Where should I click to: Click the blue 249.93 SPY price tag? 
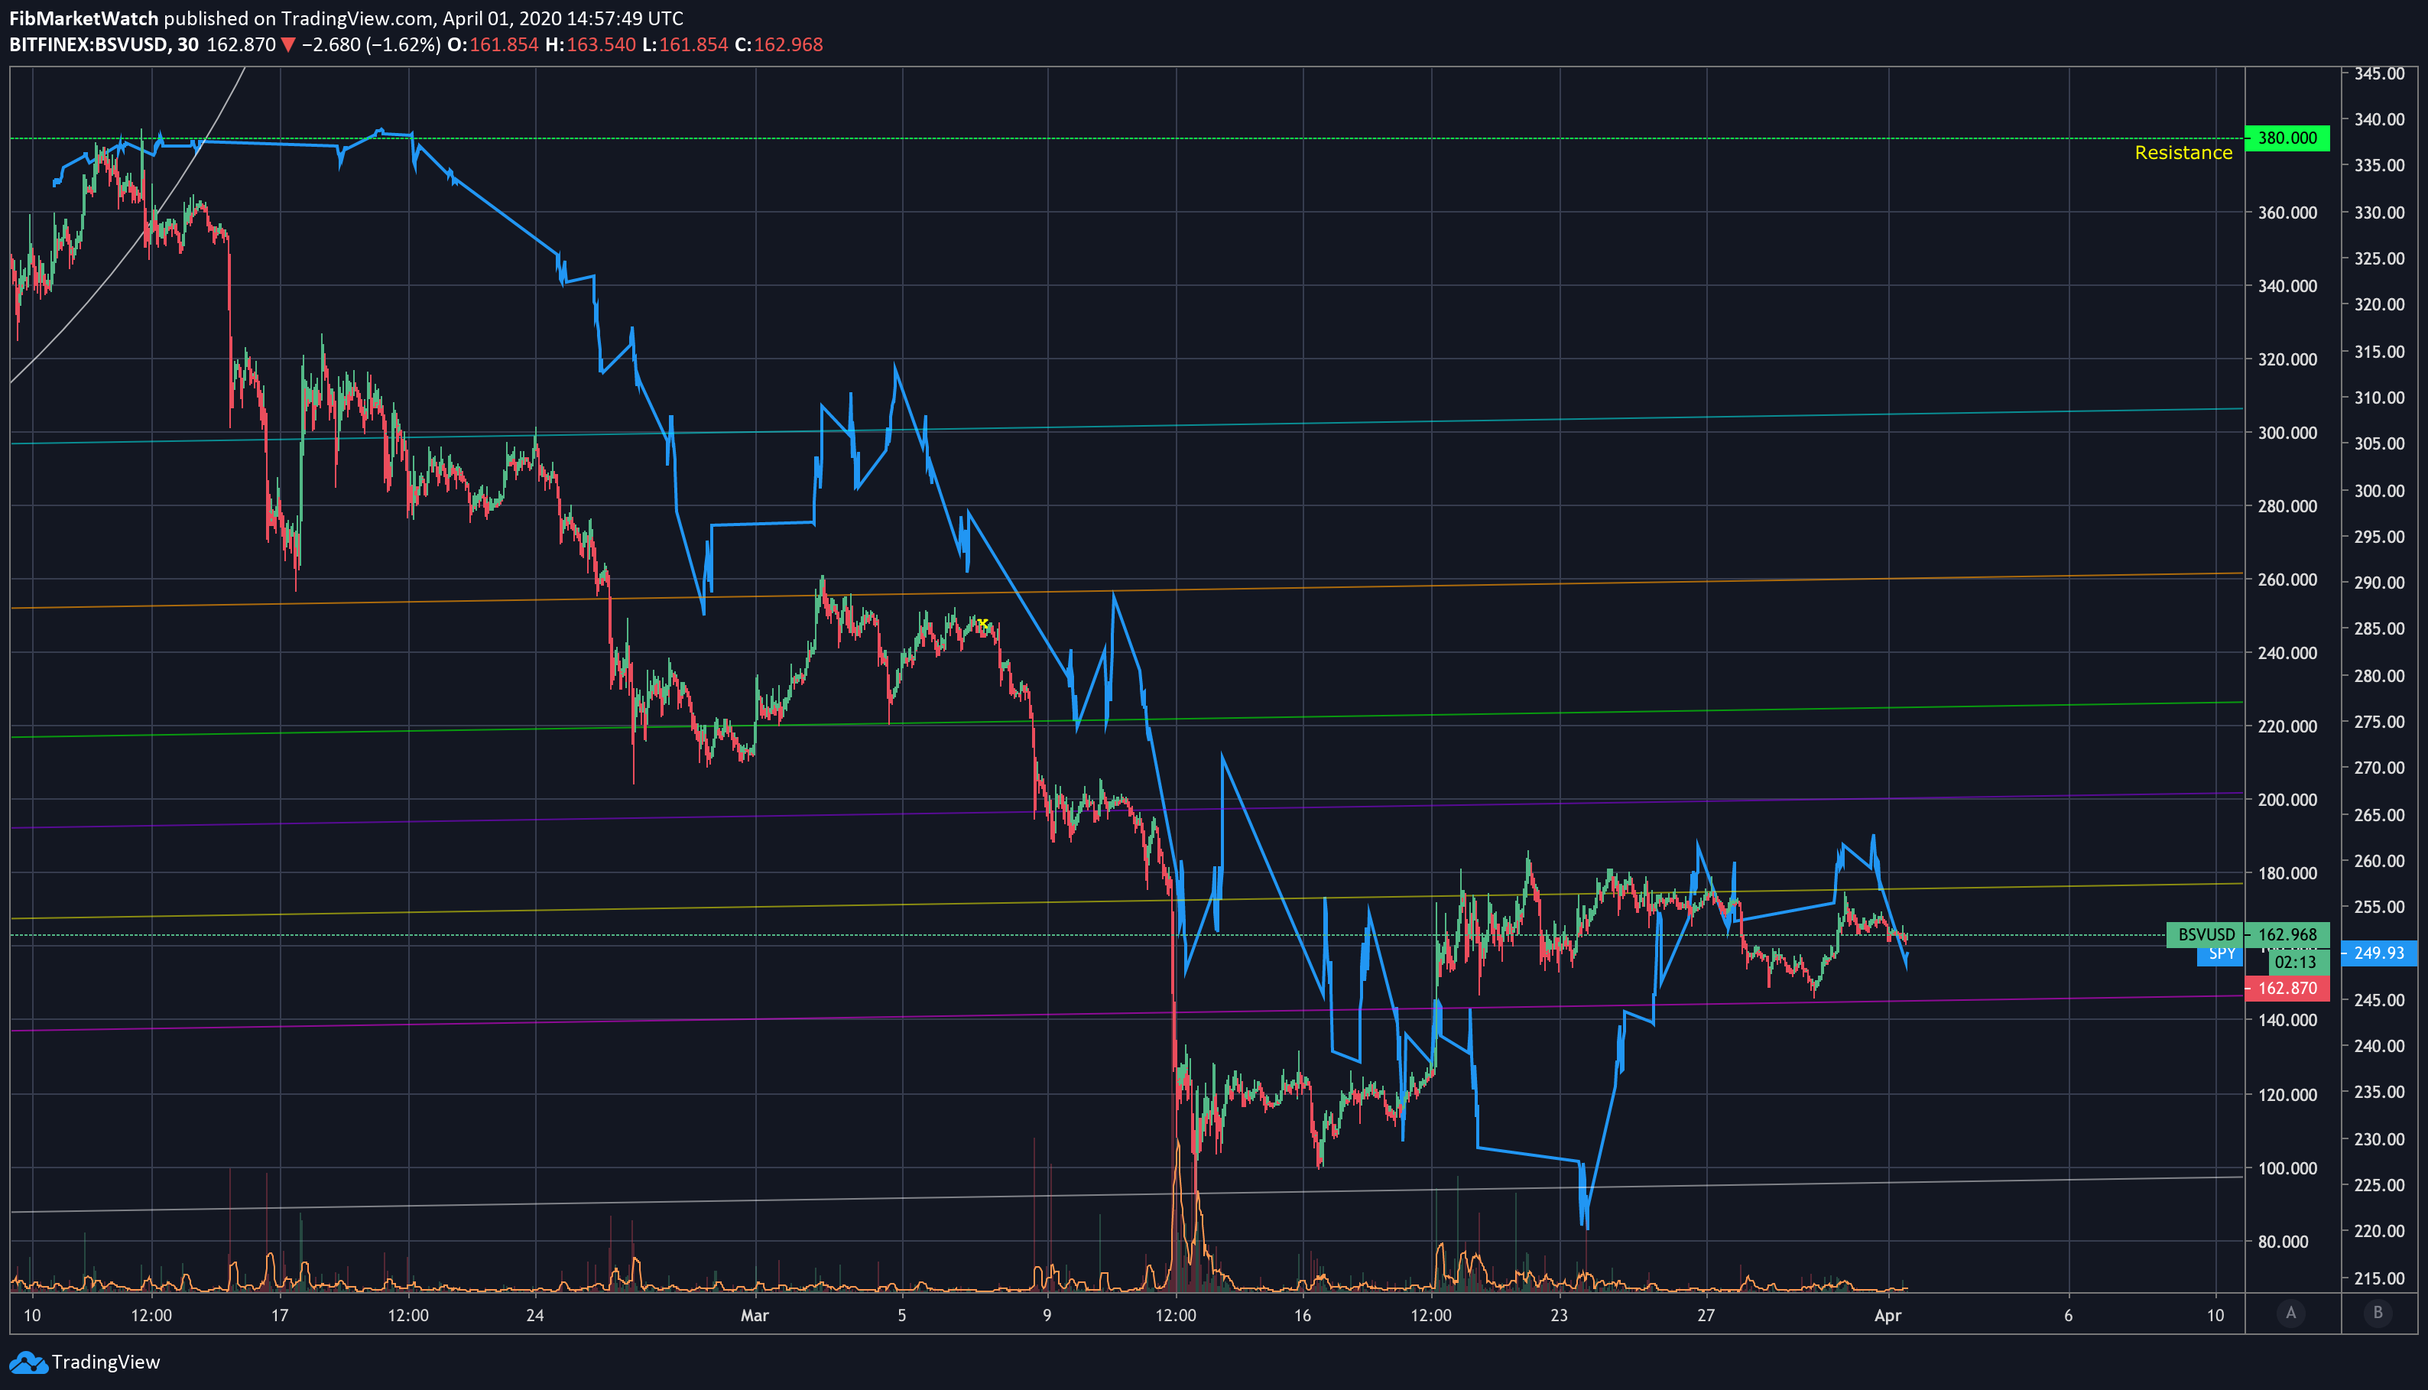[2378, 953]
